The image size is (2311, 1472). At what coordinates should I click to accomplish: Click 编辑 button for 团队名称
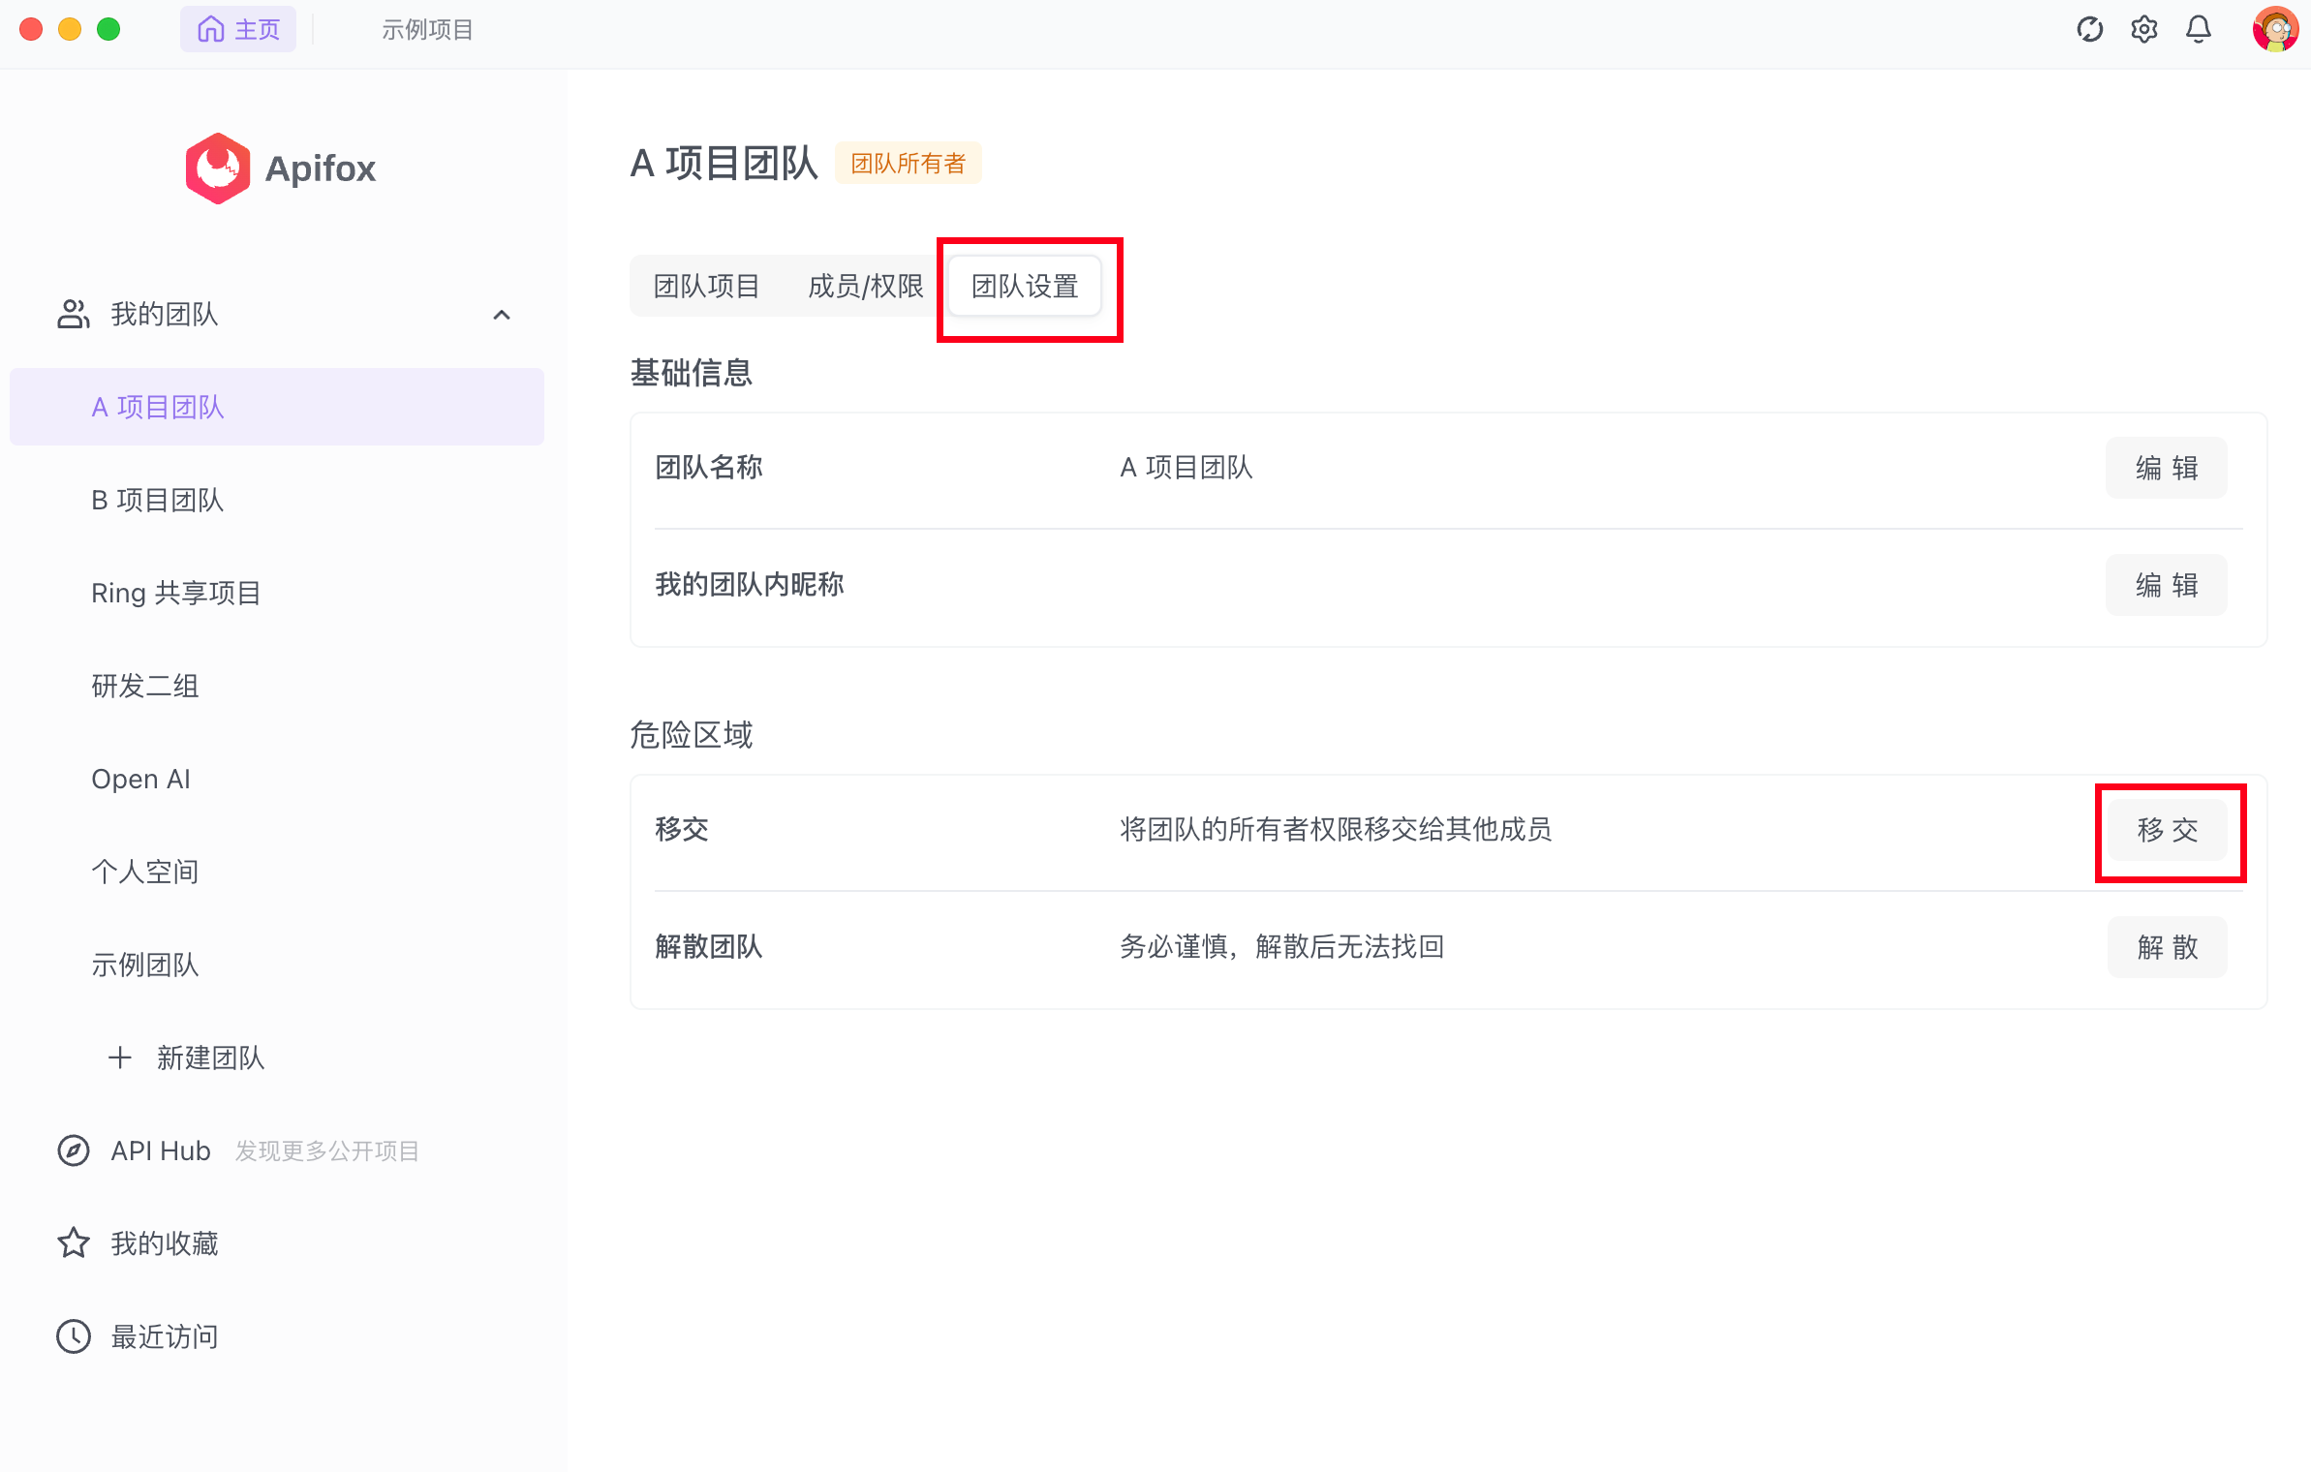pyautogui.click(x=2166, y=469)
